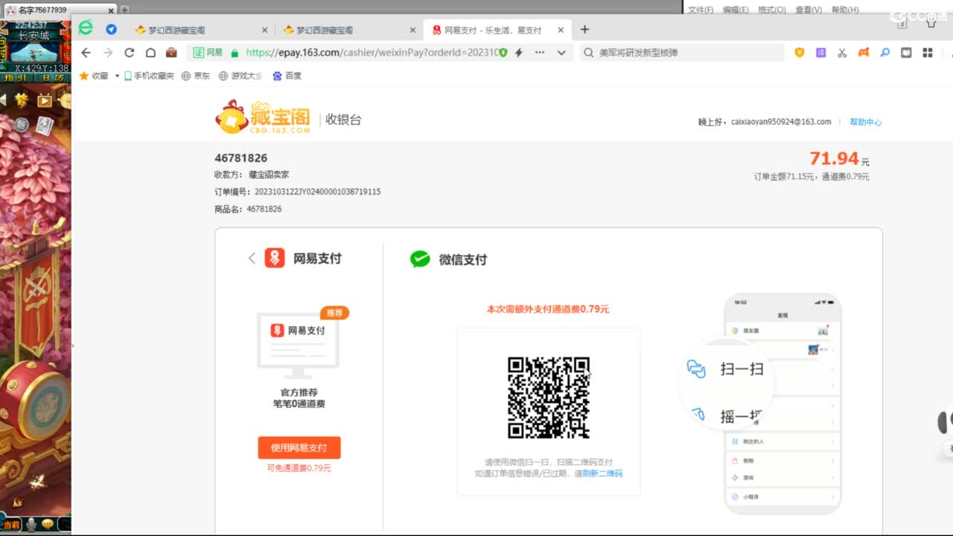Click the 刷新二维码 refresh link
Viewport: 953px width, 536px height.
[x=602, y=473]
